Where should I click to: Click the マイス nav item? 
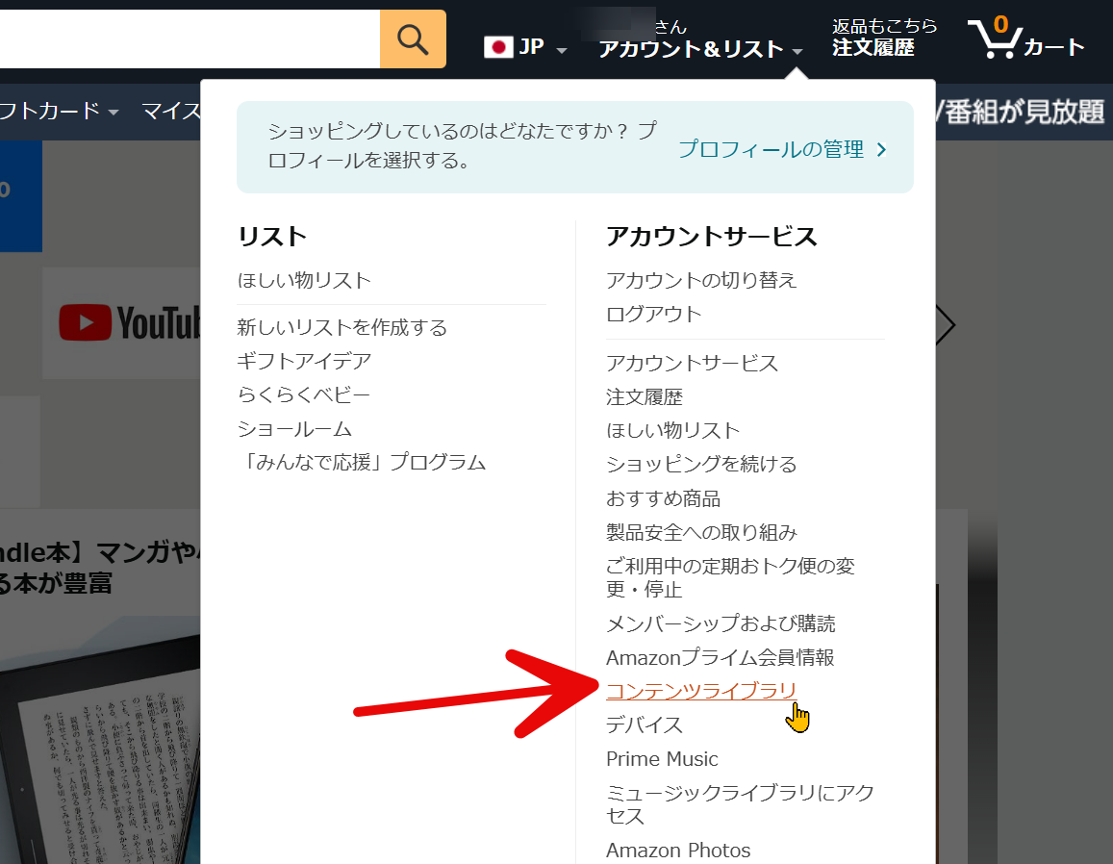coord(171,111)
